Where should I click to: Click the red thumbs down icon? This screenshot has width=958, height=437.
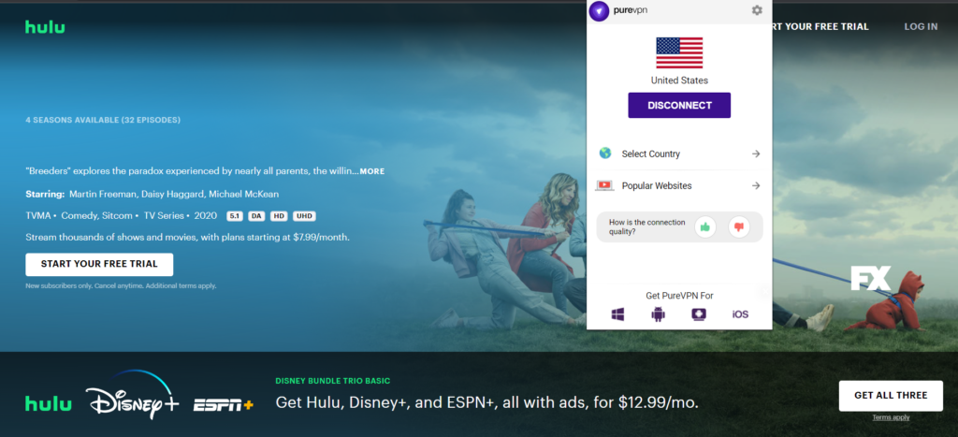click(x=739, y=226)
